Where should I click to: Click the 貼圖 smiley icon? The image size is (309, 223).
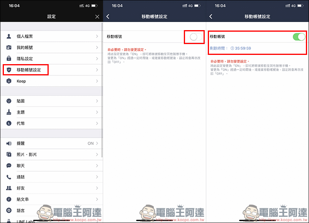8,101
